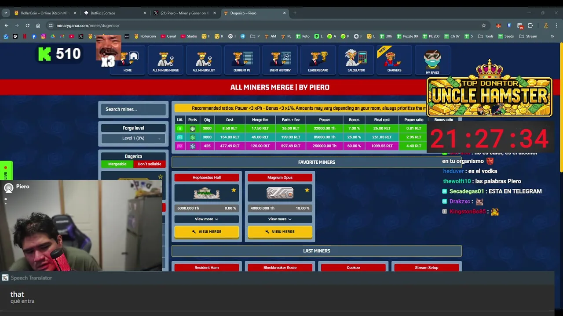Open Event History nav icon
Viewport: 563px width, 316px height.
click(280, 61)
